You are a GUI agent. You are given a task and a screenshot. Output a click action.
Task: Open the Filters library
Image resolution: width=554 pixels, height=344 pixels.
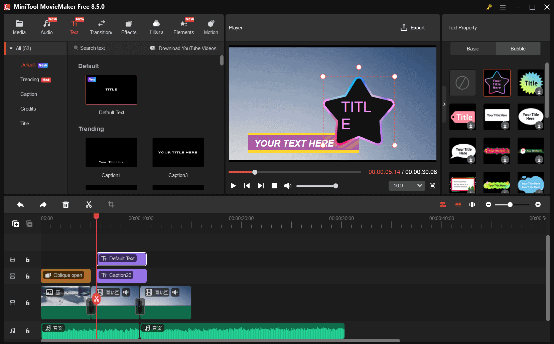156,27
